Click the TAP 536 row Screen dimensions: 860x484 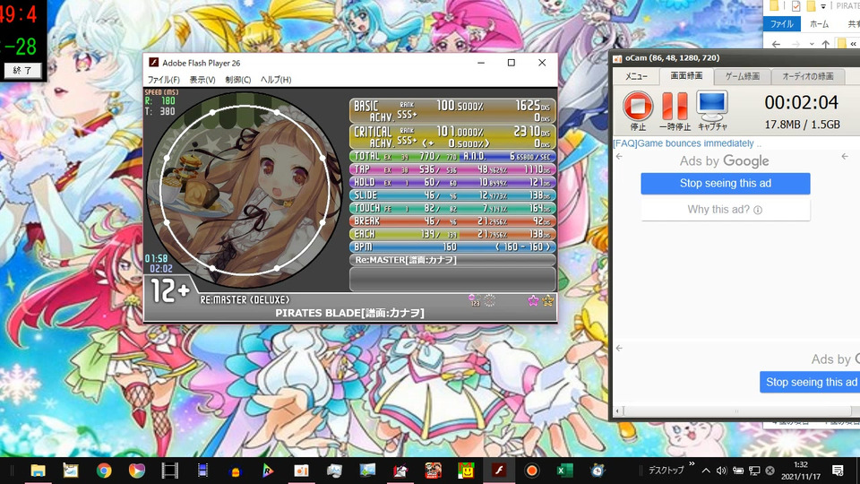452,169
